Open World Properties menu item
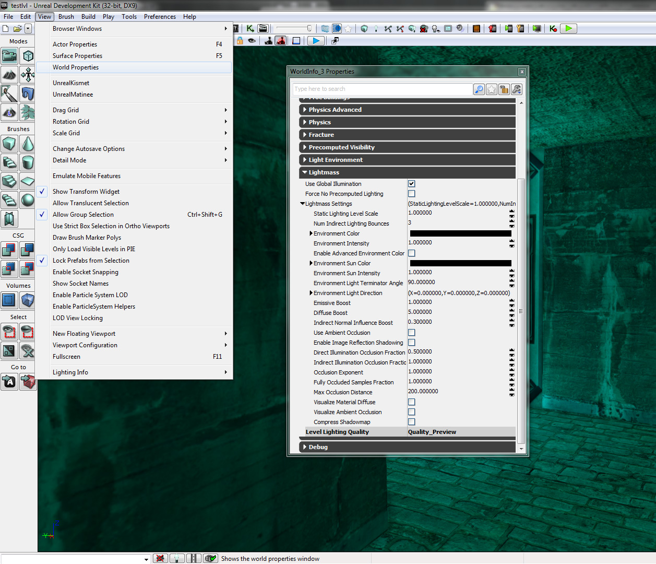 tap(134, 67)
